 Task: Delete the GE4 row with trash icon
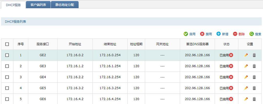click(x=254, y=77)
